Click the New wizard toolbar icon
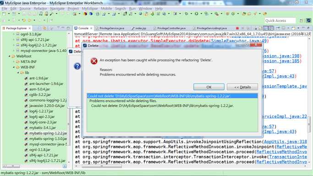This screenshot has height=176, width=313. [x=4, y=14]
